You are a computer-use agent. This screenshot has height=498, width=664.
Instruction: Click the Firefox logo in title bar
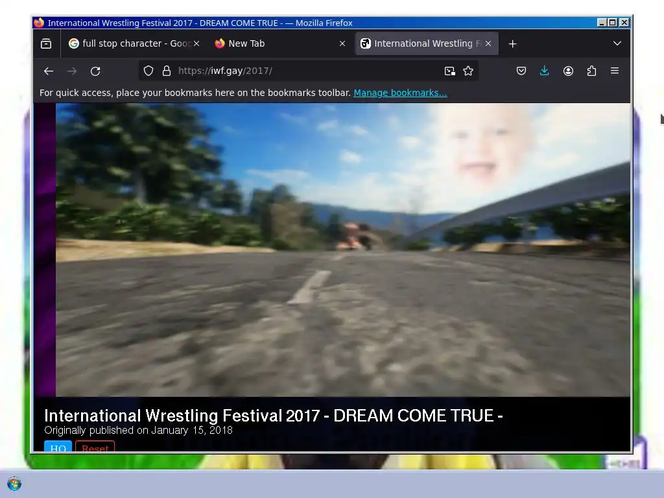39,23
